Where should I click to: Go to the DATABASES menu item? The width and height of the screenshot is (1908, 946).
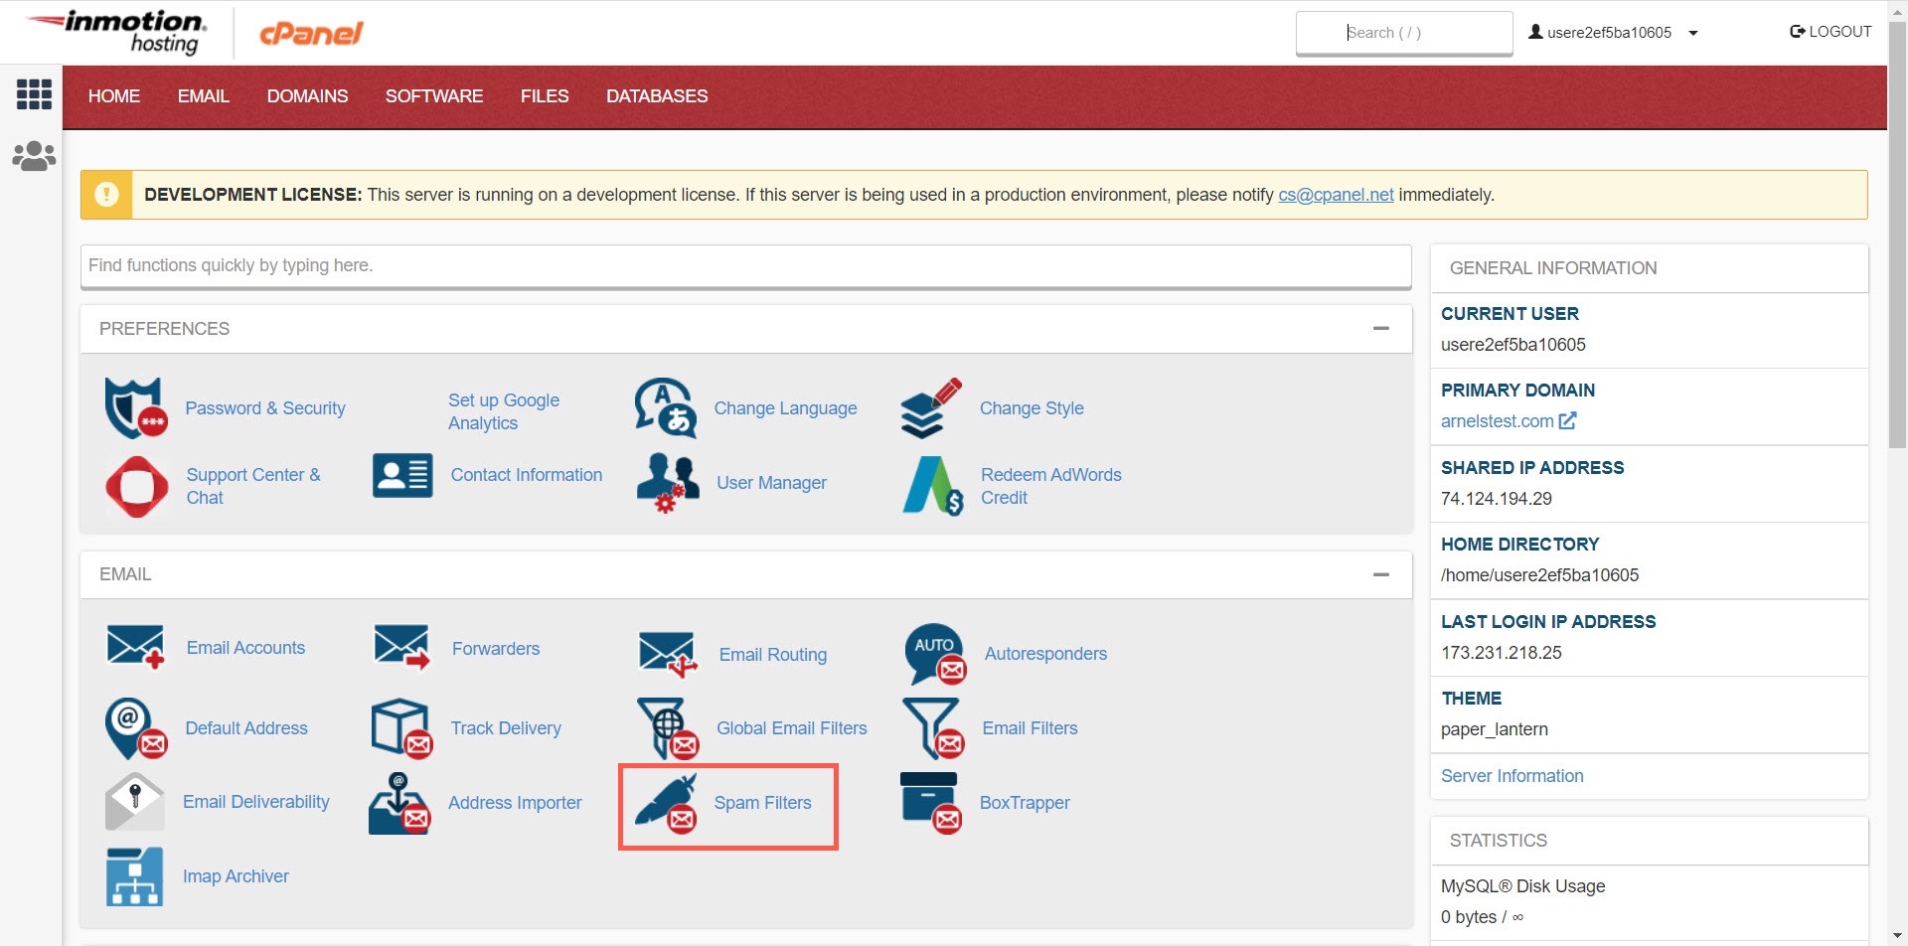(657, 96)
